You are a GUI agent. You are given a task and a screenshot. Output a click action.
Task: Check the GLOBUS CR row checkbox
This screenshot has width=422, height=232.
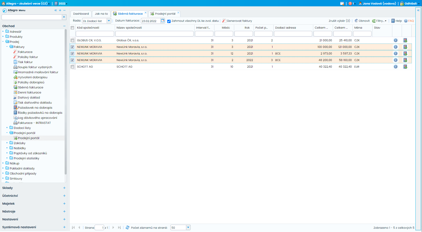coord(72,40)
